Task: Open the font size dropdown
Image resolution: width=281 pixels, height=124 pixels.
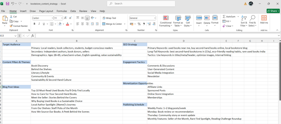Action: tap(62, 18)
